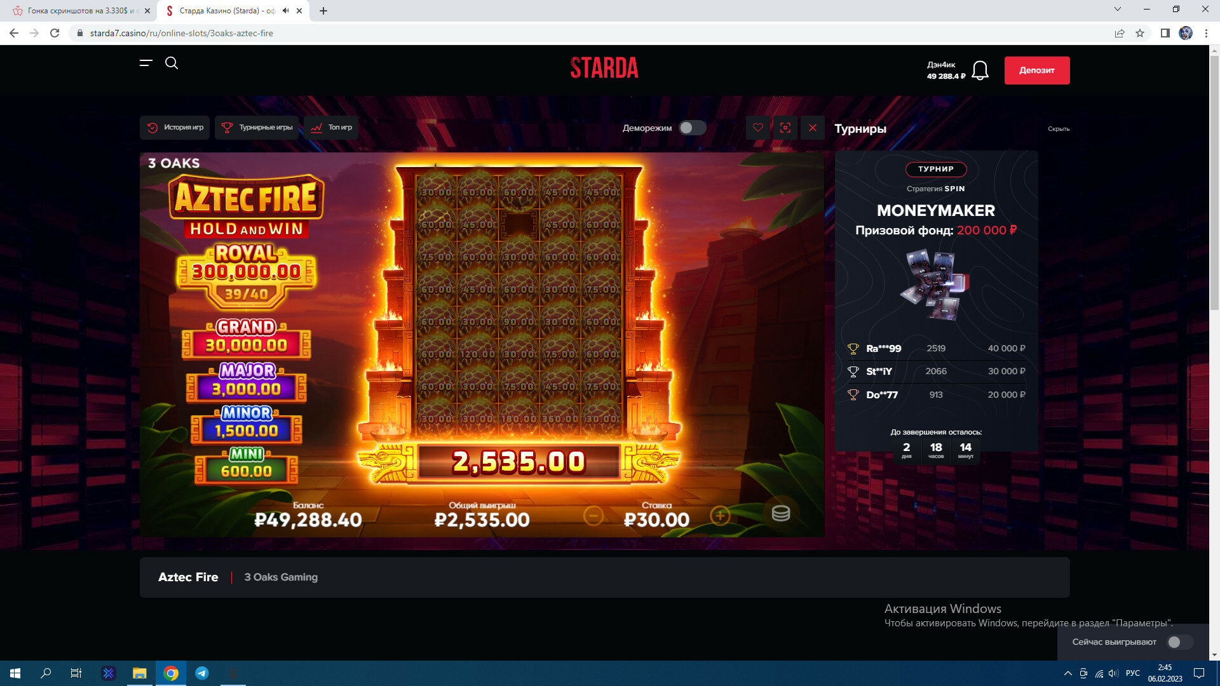Click the MONEYMAKER tournament cards image
1220x686 pixels.
(x=935, y=284)
